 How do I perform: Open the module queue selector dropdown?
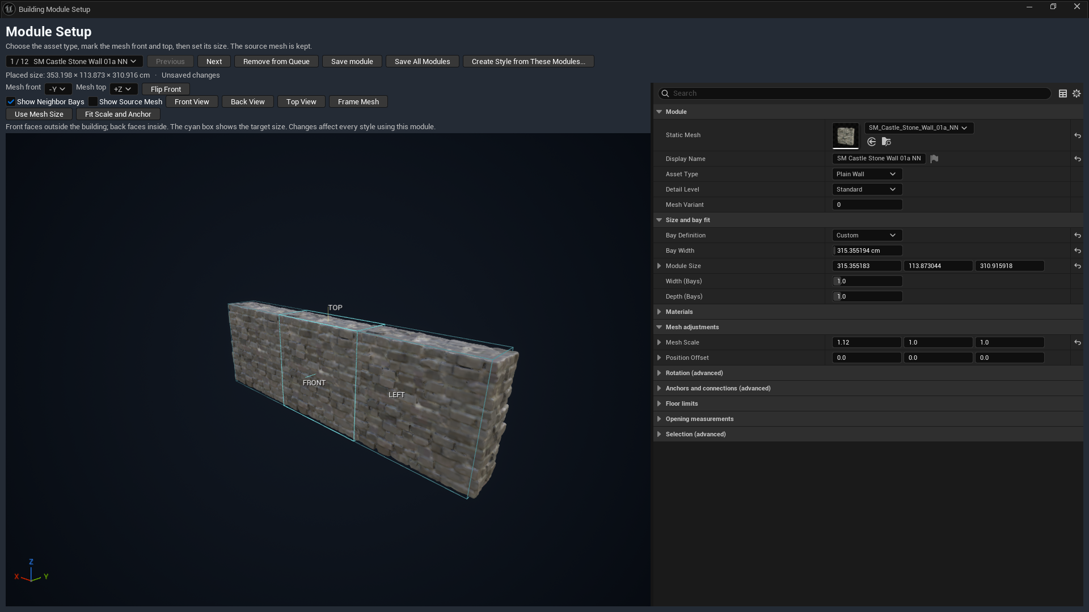point(74,62)
